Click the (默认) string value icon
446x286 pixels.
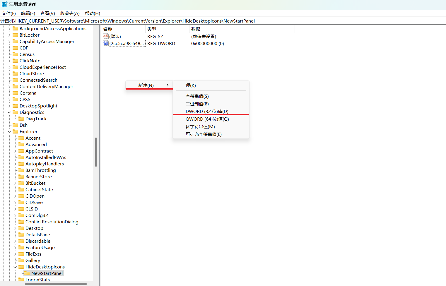[x=106, y=36]
